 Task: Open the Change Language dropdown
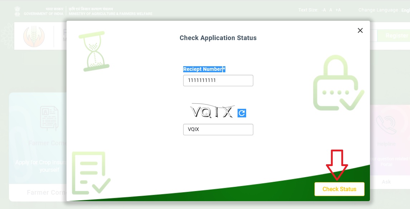click(x=384, y=10)
